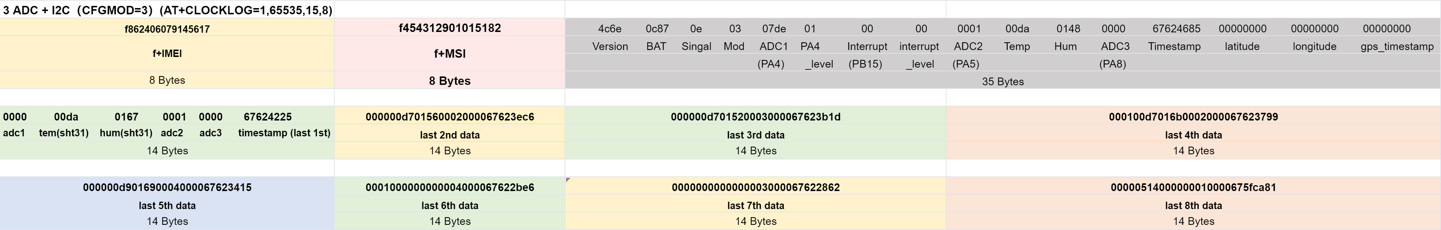Select the value '00da' above Temp

click(1017, 28)
